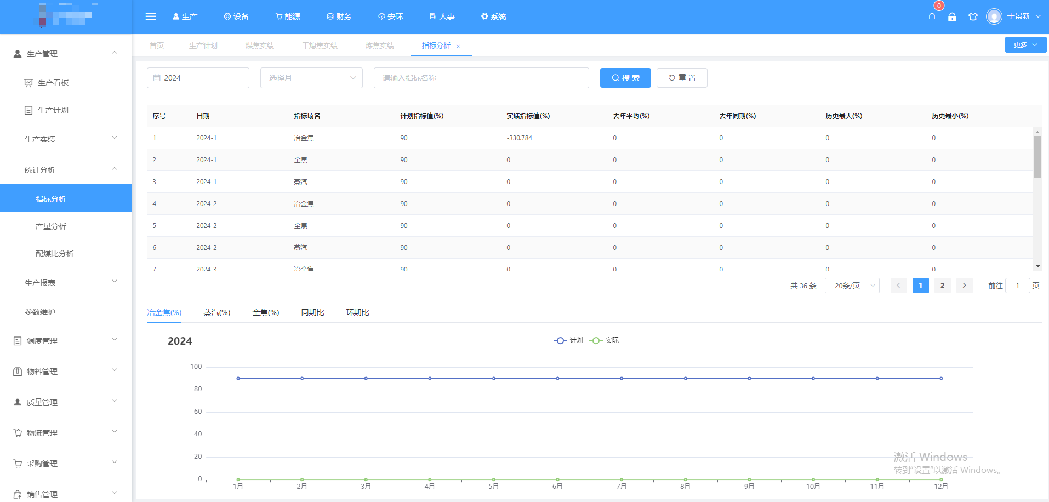Switch to the 全焦(%) chart tab
The height and width of the screenshot is (502, 1049).
(x=266, y=312)
